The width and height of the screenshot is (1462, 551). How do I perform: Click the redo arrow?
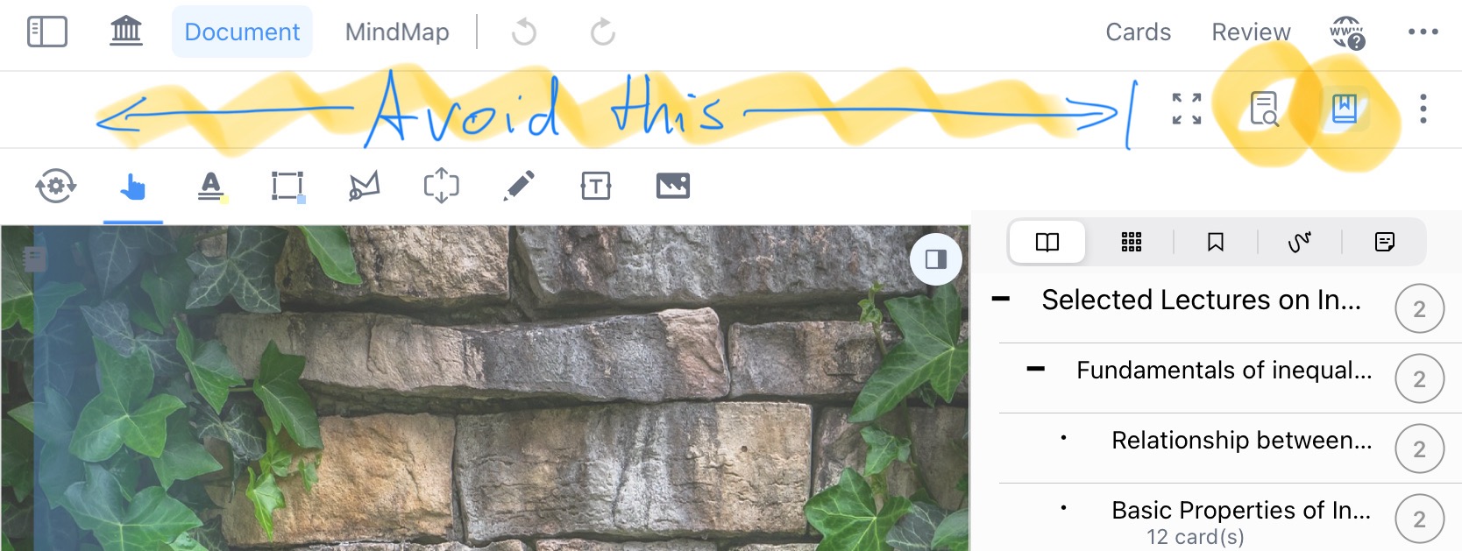pyautogui.click(x=603, y=32)
